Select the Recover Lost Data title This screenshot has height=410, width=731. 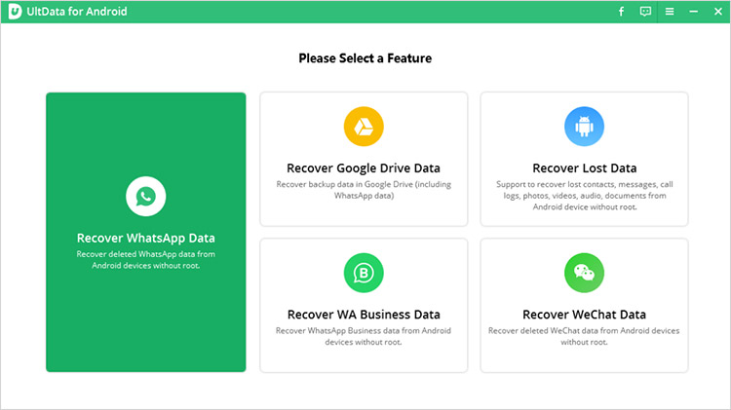[584, 168]
